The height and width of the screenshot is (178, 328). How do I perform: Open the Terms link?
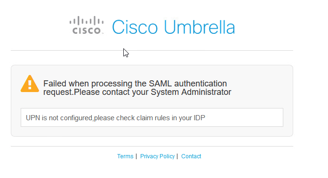[x=125, y=156]
